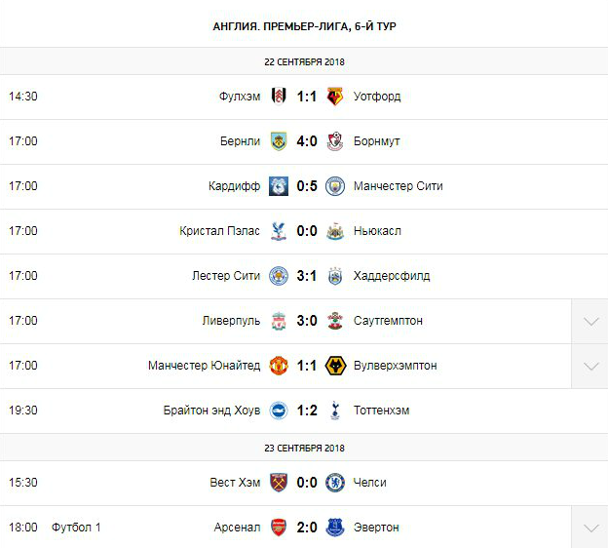608x548 pixels.
Task: Click the Tottenham club crest
Action: click(x=335, y=411)
